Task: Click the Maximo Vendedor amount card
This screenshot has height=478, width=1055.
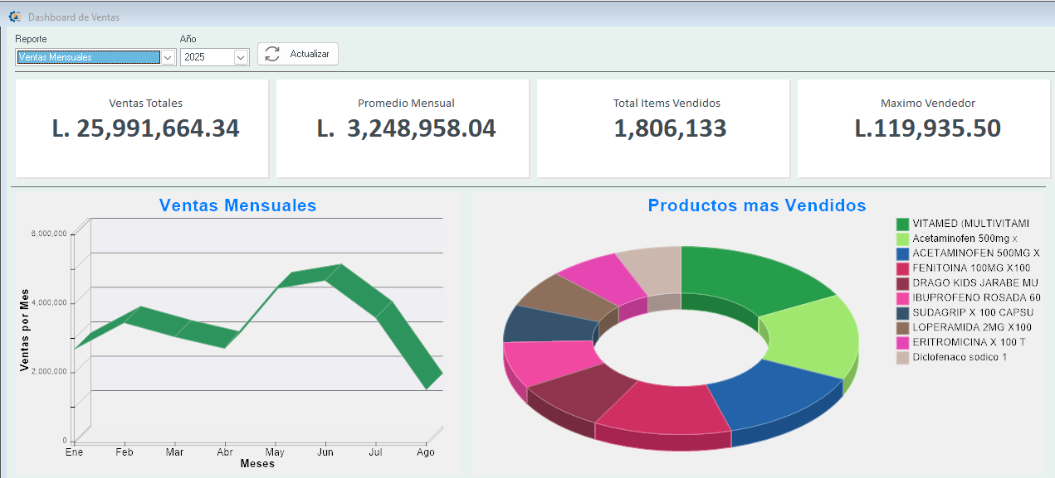Action: tap(926, 128)
